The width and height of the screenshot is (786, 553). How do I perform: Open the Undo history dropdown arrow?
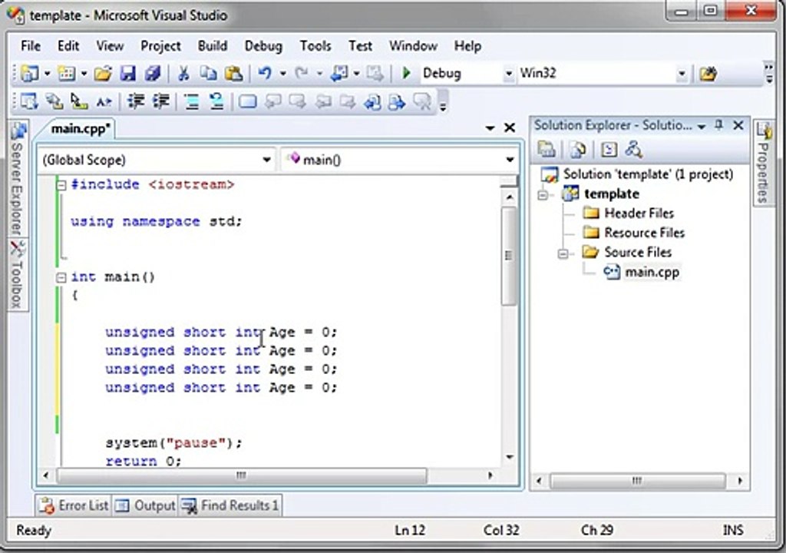(x=282, y=74)
